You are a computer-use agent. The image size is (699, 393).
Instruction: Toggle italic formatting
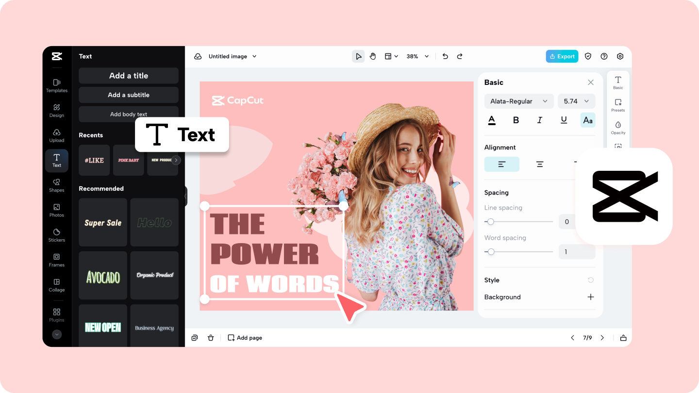pos(540,120)
